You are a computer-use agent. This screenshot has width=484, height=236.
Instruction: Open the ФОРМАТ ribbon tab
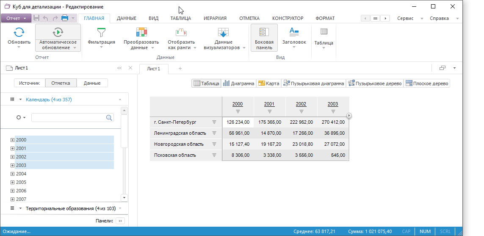(x=325, y=18)
